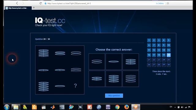Choose the two-ring answer option
The image size is (196, 110).
[97, 62]
